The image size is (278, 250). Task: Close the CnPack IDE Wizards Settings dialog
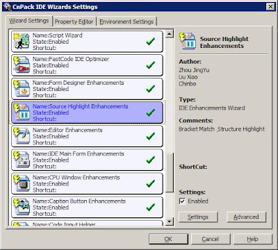pos(270,7)
